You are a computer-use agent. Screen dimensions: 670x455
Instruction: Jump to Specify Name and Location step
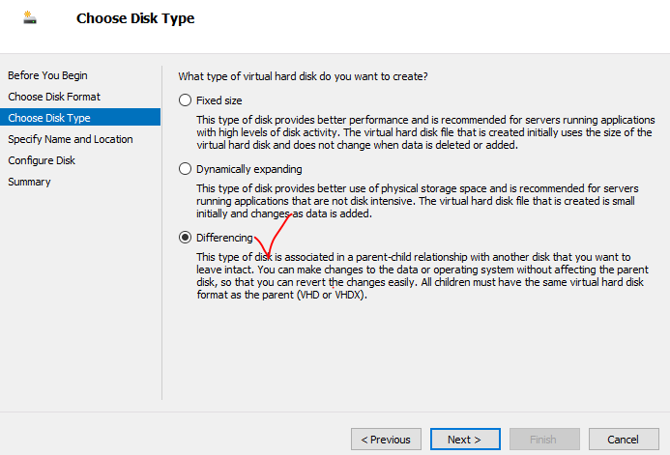point(71,139)
